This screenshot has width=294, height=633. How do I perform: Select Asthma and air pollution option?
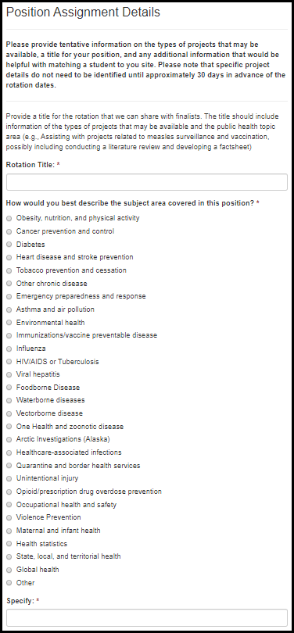coord(9,309)
